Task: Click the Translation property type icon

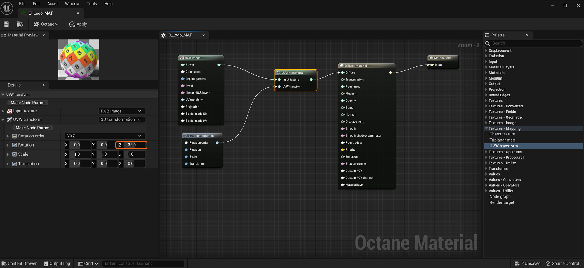Action: click(14, 164)
